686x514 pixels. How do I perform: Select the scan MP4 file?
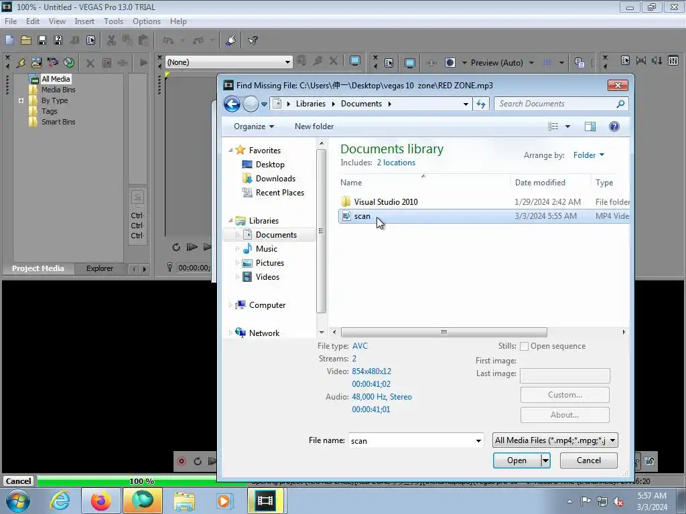(484, 216)
